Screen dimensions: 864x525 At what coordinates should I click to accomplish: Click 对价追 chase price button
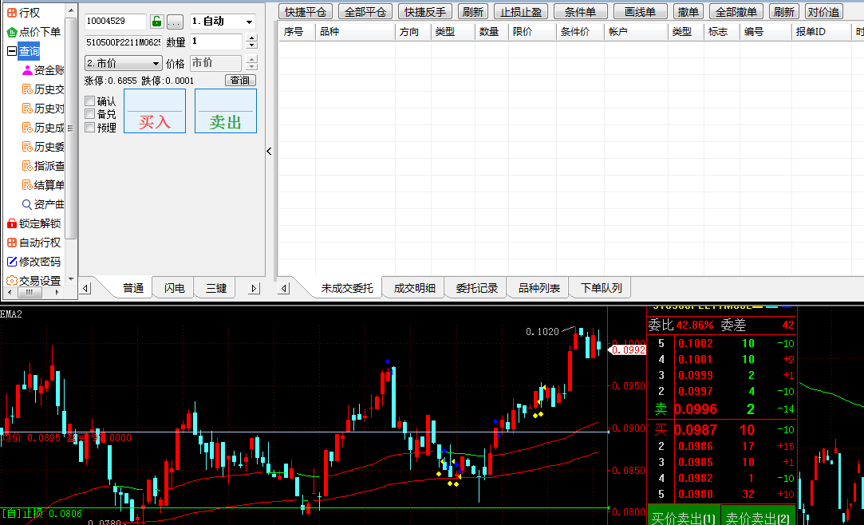tap(823, 11)
